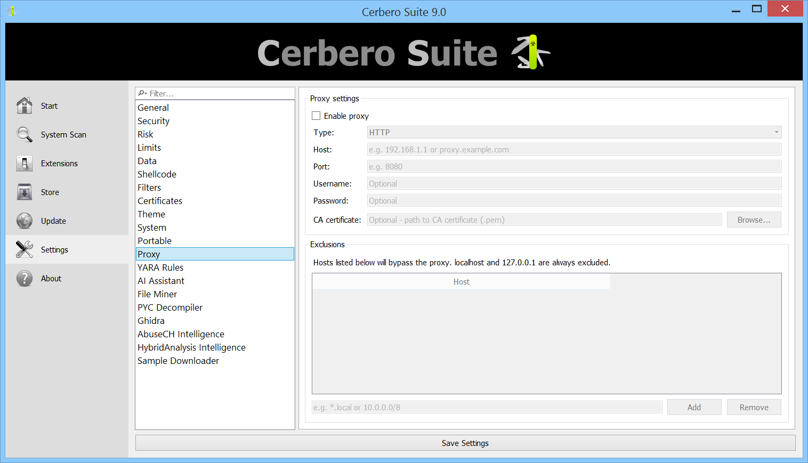Click Add exclusion button

(694, 407)
